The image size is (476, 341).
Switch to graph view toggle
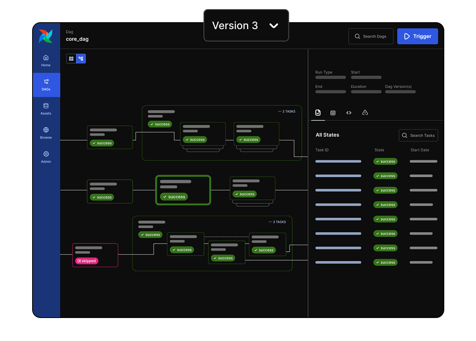[x=81, y=59]
